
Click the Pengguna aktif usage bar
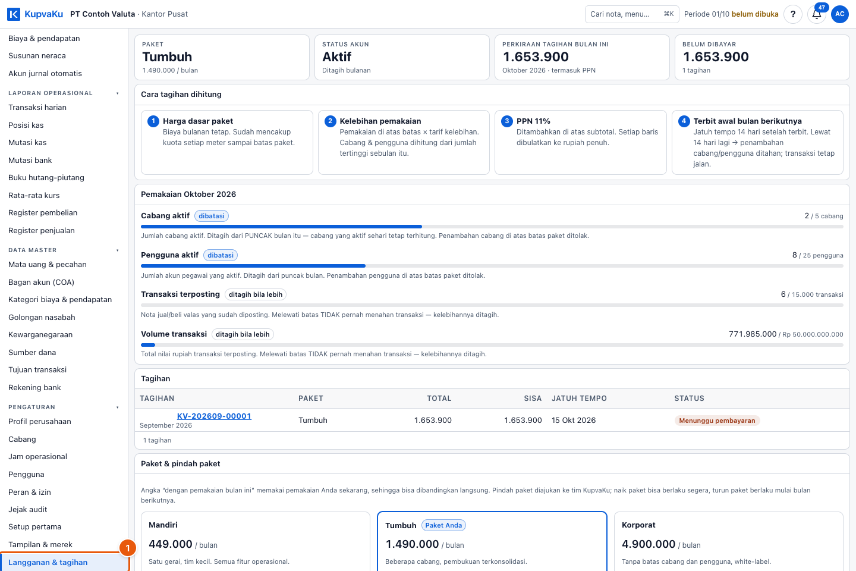pos(492,266)
